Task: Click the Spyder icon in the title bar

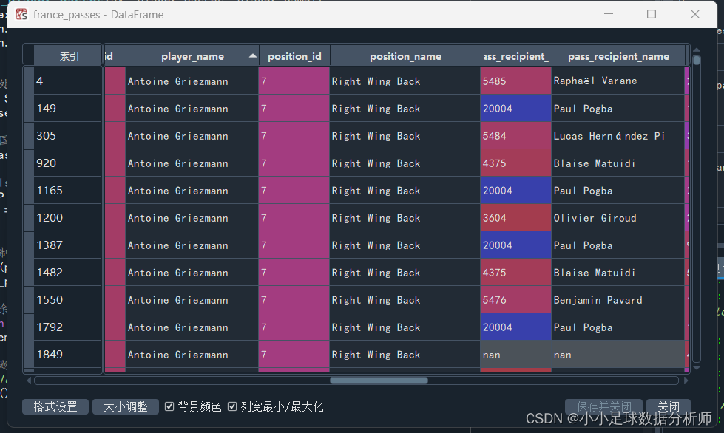Action: [x=21, y=14]
